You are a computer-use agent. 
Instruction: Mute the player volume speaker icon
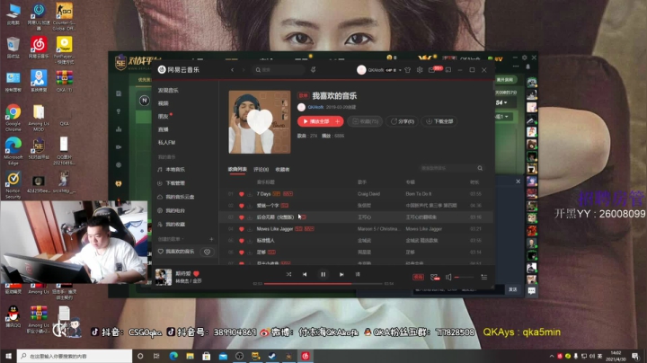[x=448, y=278]
